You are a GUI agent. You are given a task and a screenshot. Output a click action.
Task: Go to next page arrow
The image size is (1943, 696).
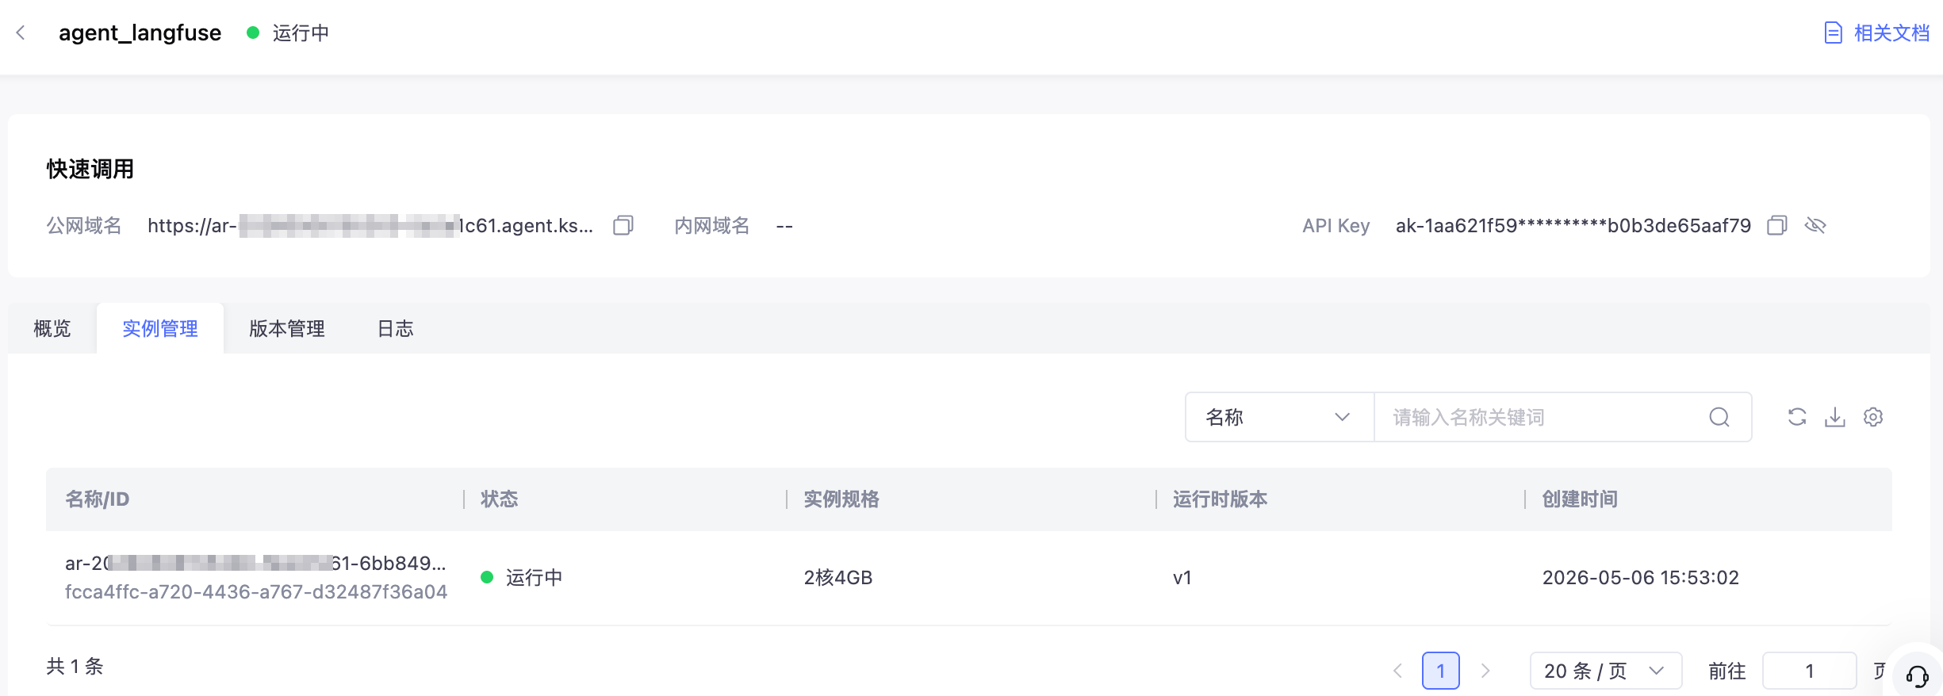pyautogui.click(x=1485, y=671)
